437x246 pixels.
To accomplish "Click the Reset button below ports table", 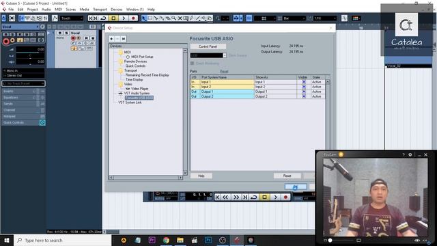I will [x=287, y=176].
